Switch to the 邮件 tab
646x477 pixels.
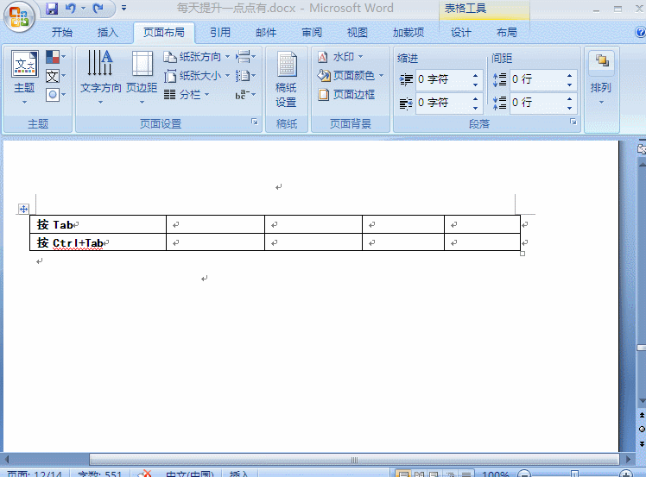coord(266,33)
